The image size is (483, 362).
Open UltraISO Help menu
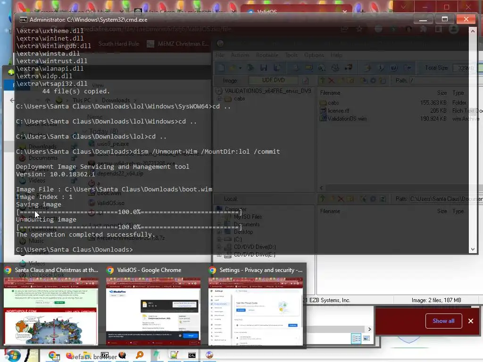pyautogui.click(x=336, y=55)
